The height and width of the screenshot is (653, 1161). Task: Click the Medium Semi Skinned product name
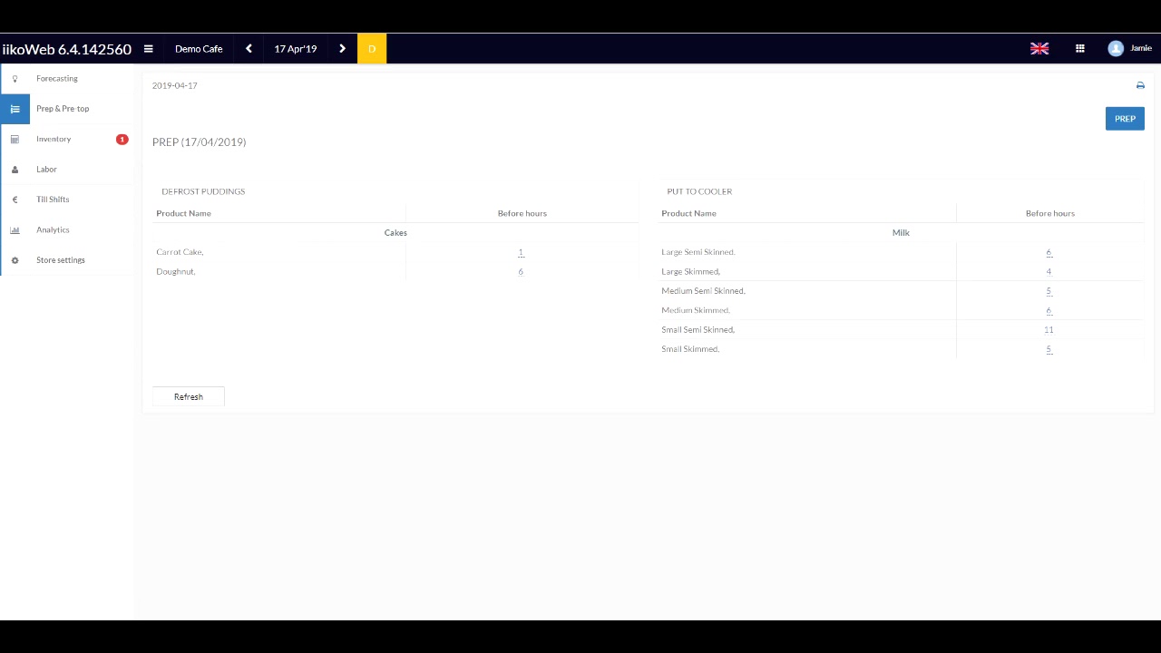(x=703, y=291)
